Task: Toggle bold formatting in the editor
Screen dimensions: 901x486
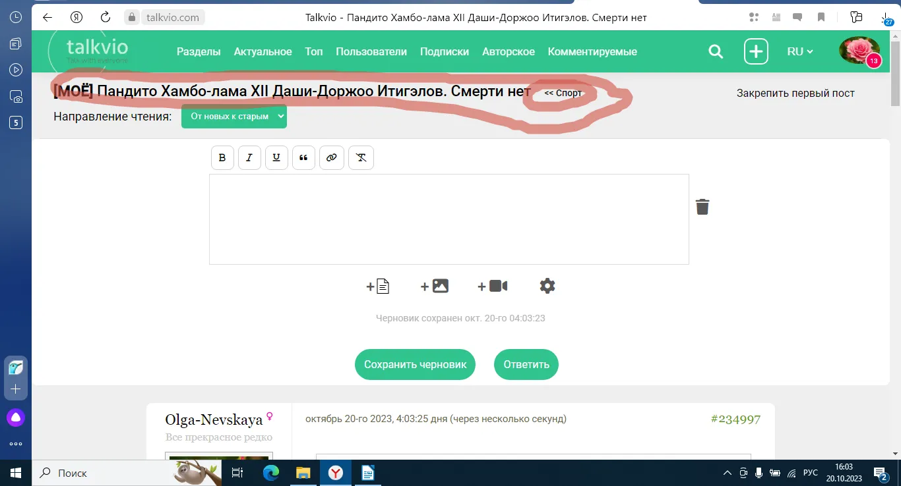Action: click(222, 158)
